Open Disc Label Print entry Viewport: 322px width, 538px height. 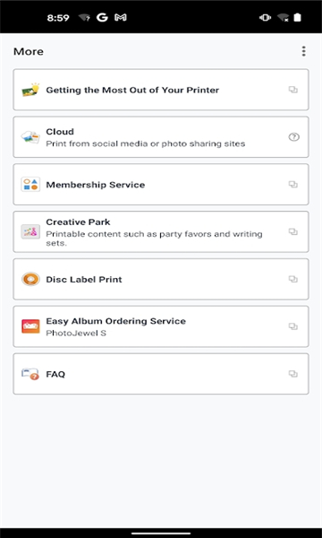pyautogui.click(x=161, y=279)
